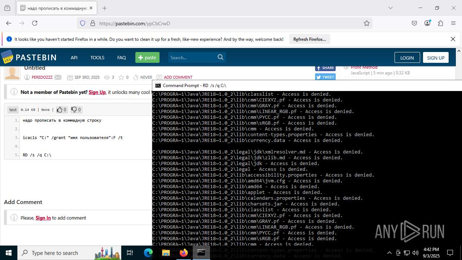Open Profit Method public paste link
Screen dimensions: 462x260
pos(364,67)
